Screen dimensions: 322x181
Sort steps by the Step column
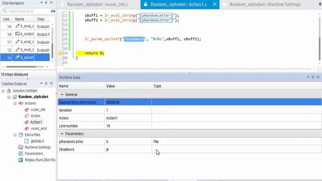[x=42, y=19]
